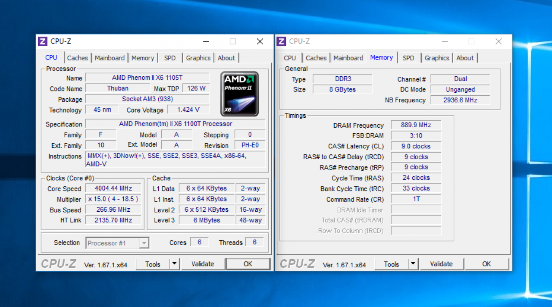Click the HT Link value 2135.70 MHz
The height and width of the screenshot is (307, 552).
[x=114, y=220]
